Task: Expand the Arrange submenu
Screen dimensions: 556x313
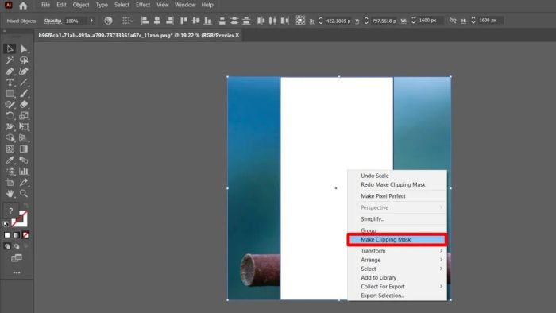Action: 397,260
